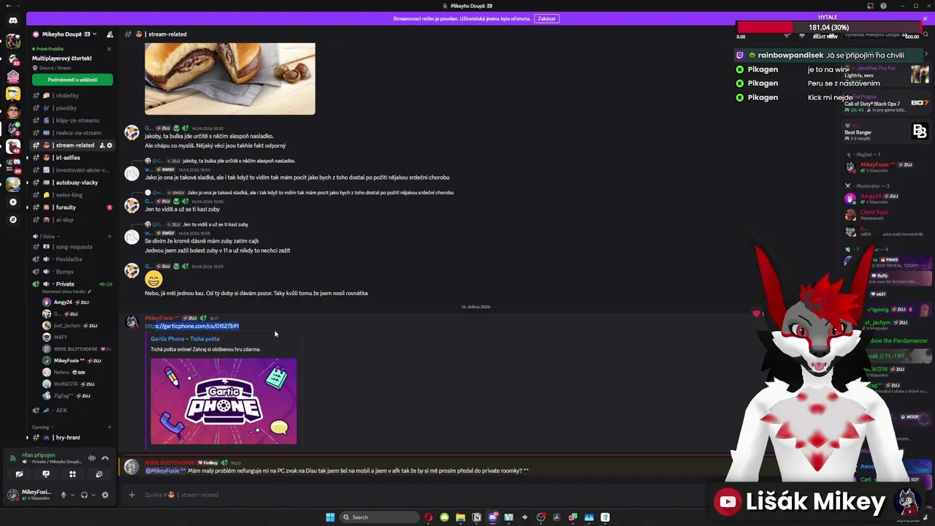Add channel to Voice category plus

(110, 236)
